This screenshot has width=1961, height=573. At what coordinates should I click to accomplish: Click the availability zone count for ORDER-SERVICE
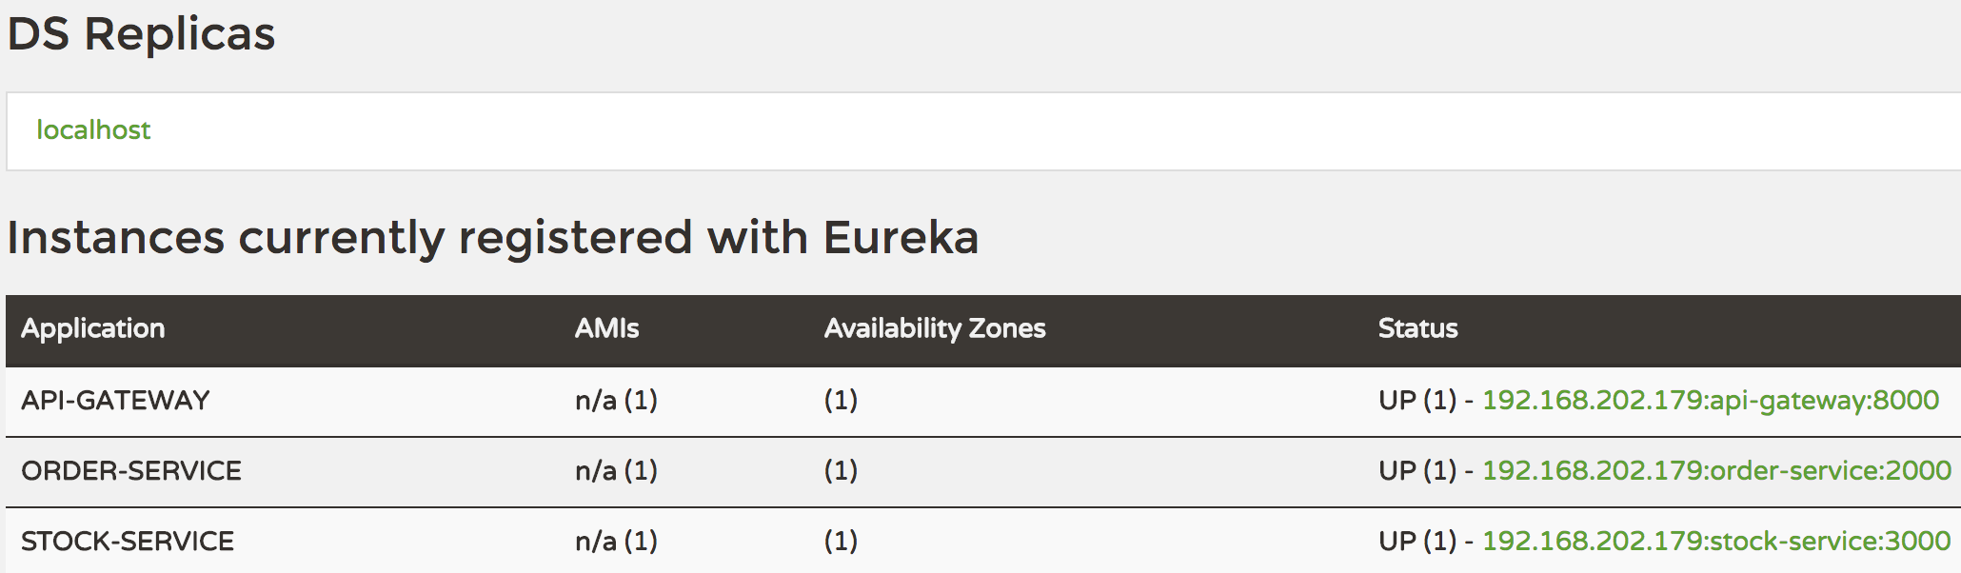(x=841, y=471)
